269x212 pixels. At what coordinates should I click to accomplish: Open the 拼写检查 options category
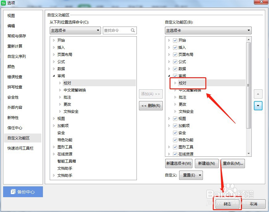pos(15,87)
